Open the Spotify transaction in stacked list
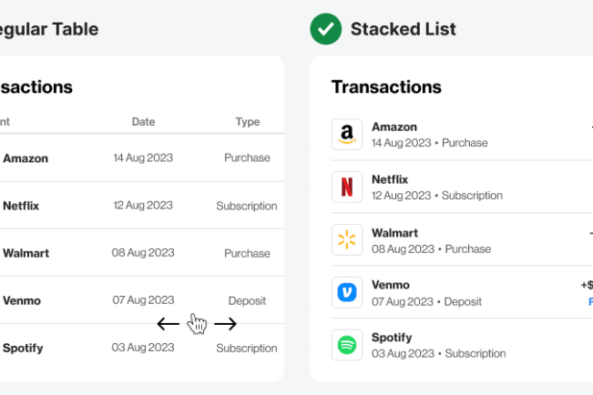The image size is (593, 395). coord(455,345)
